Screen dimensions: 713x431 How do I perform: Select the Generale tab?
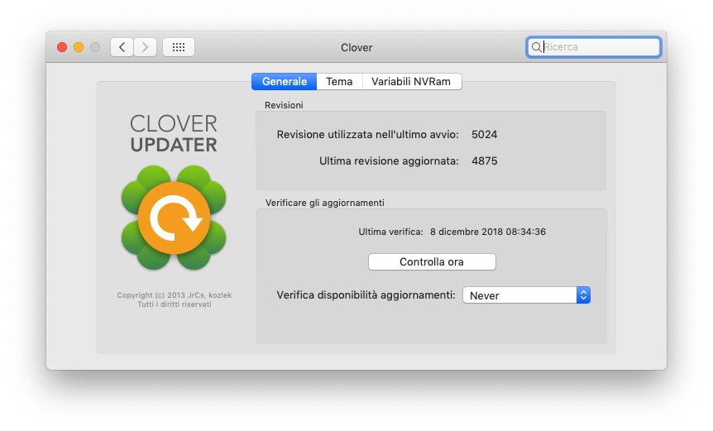[x=285, y=82]
